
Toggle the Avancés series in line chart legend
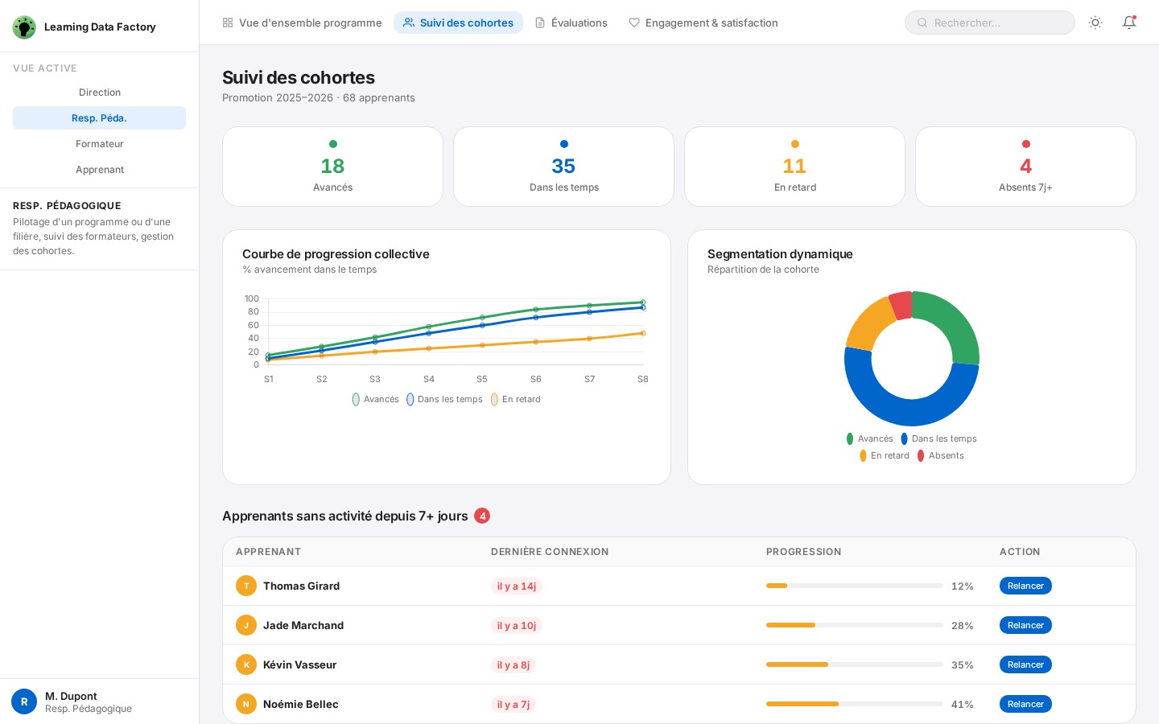pyautogui.click(x=375, y=399)
